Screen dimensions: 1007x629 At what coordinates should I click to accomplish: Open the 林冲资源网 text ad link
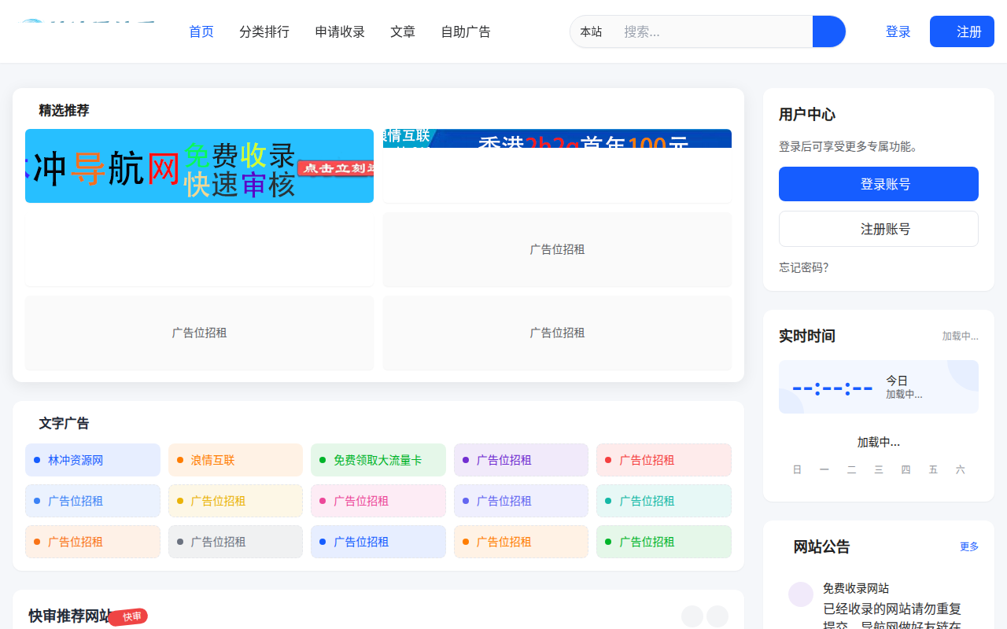(93, 460)
